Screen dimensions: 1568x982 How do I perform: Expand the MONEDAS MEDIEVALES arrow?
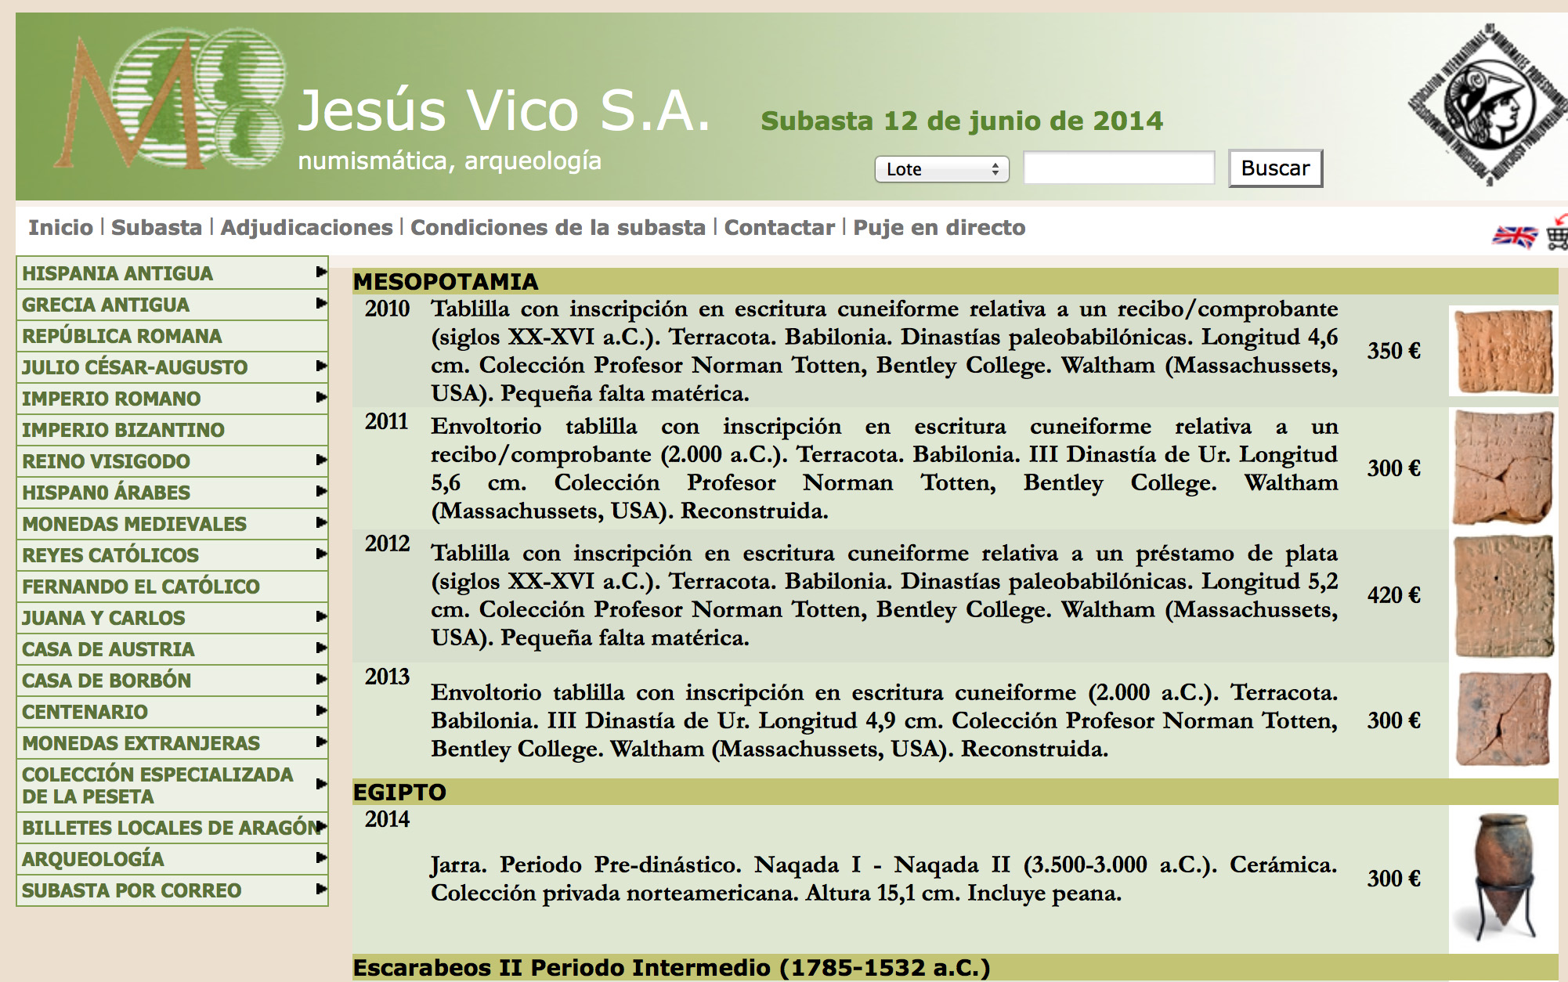320,522
